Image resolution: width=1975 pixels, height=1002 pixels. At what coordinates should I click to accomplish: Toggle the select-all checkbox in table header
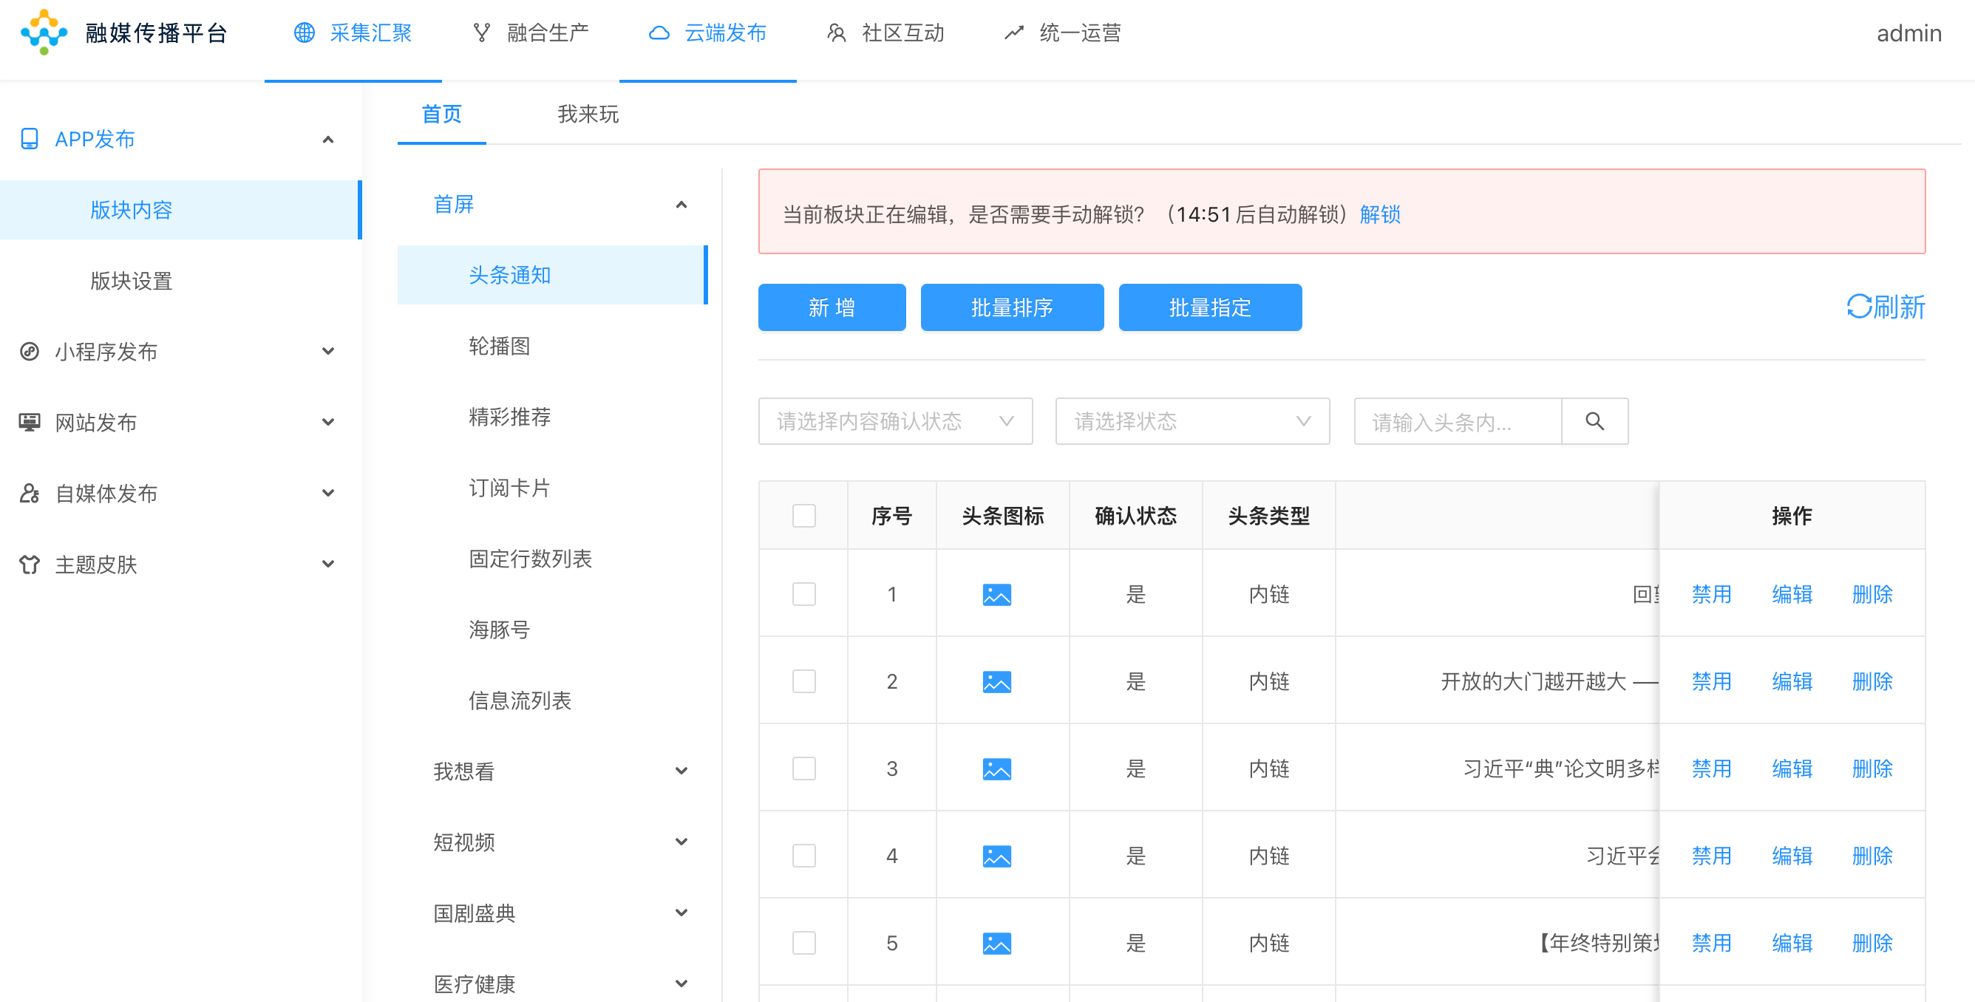pos(803,515)
